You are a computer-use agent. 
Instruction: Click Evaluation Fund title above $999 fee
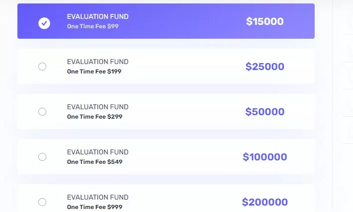click(x=98, y=197)
